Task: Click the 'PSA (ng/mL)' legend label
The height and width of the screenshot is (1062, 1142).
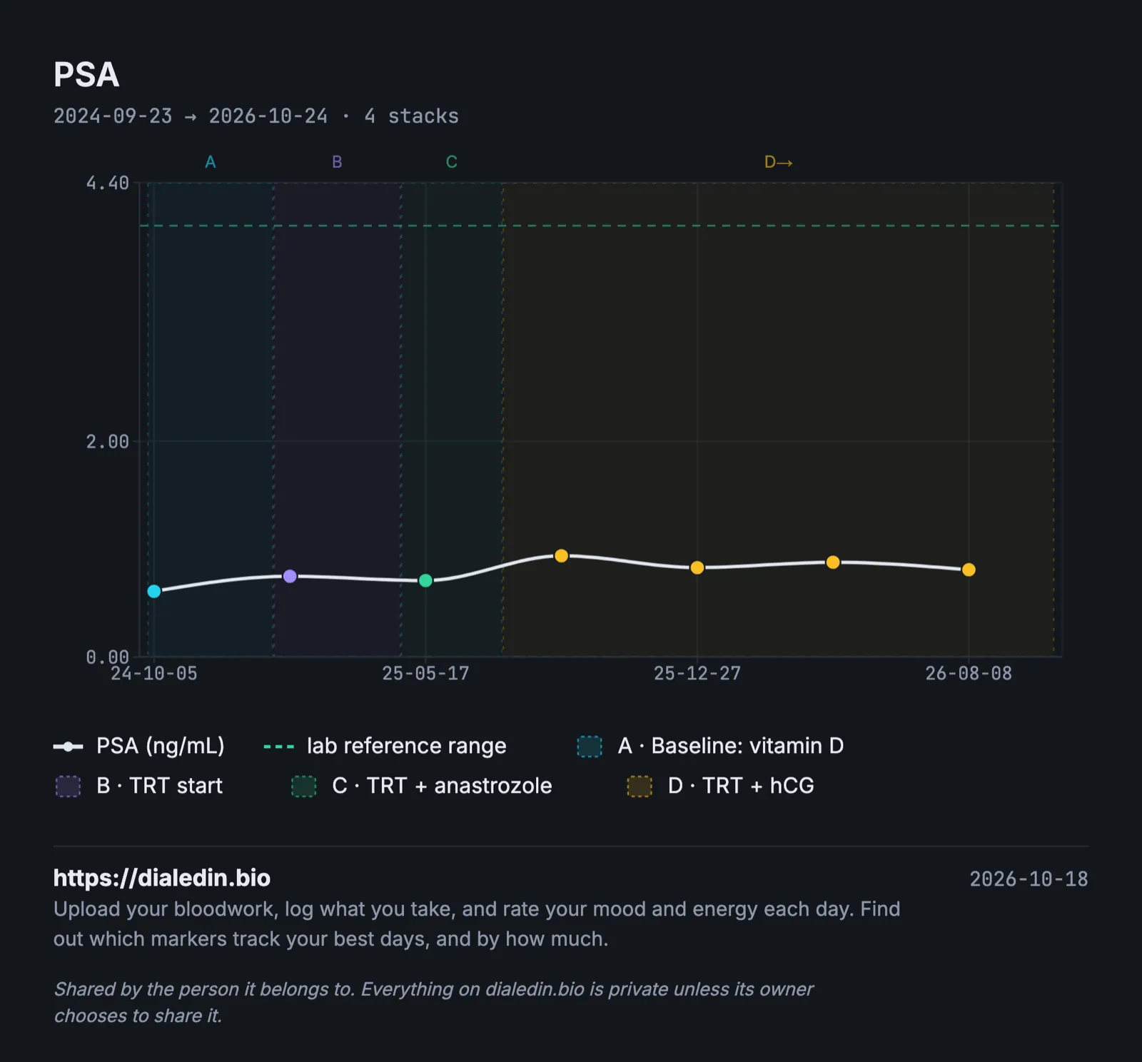Action: pyautogui.click(x=161, y=746)
